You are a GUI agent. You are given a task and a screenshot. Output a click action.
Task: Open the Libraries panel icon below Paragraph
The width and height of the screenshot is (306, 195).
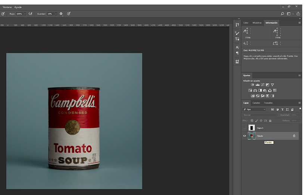237,61
